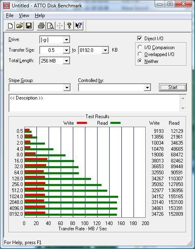
Task: Expand the Stripe Group dropdown
Action: [x=67, y=87]
